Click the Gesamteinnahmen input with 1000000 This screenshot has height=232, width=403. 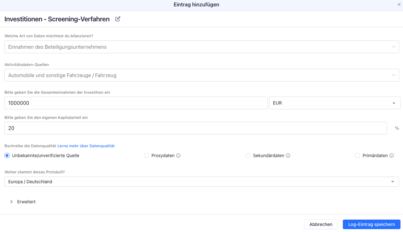click(136, 103)
